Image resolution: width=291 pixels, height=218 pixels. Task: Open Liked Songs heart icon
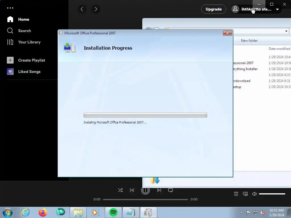10,72
